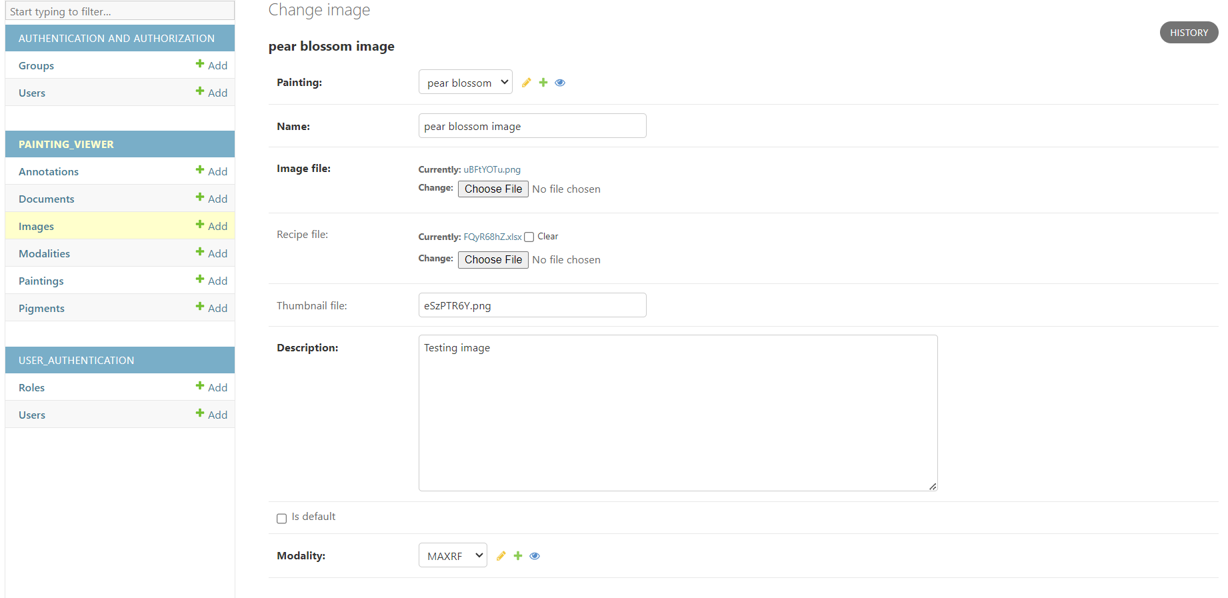Select Images in the sidebar menu

(x=36, y=226)
